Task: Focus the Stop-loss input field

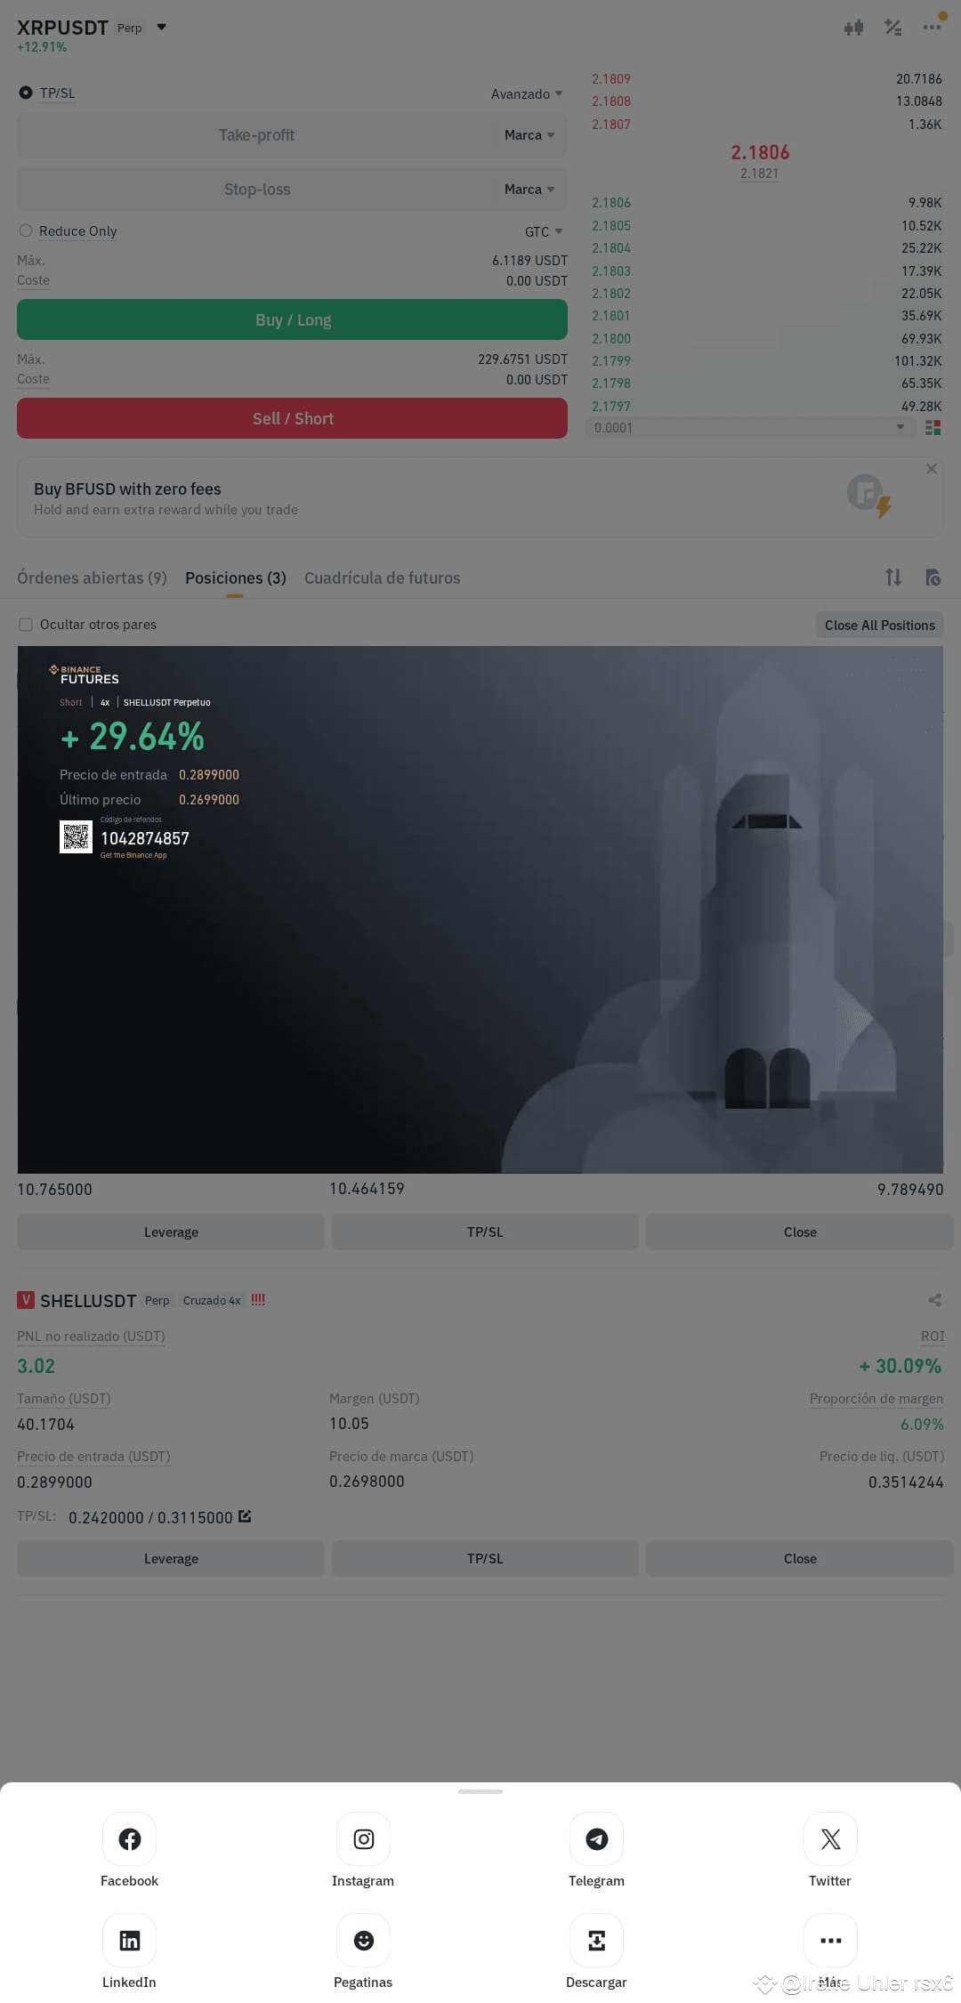Action: click(256, 190)
